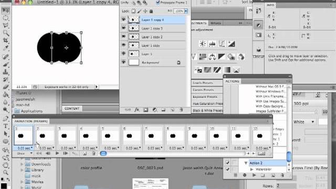Select the Horizontal Type tool
Viewport: 336px width, 189px height.
(6, 126)
